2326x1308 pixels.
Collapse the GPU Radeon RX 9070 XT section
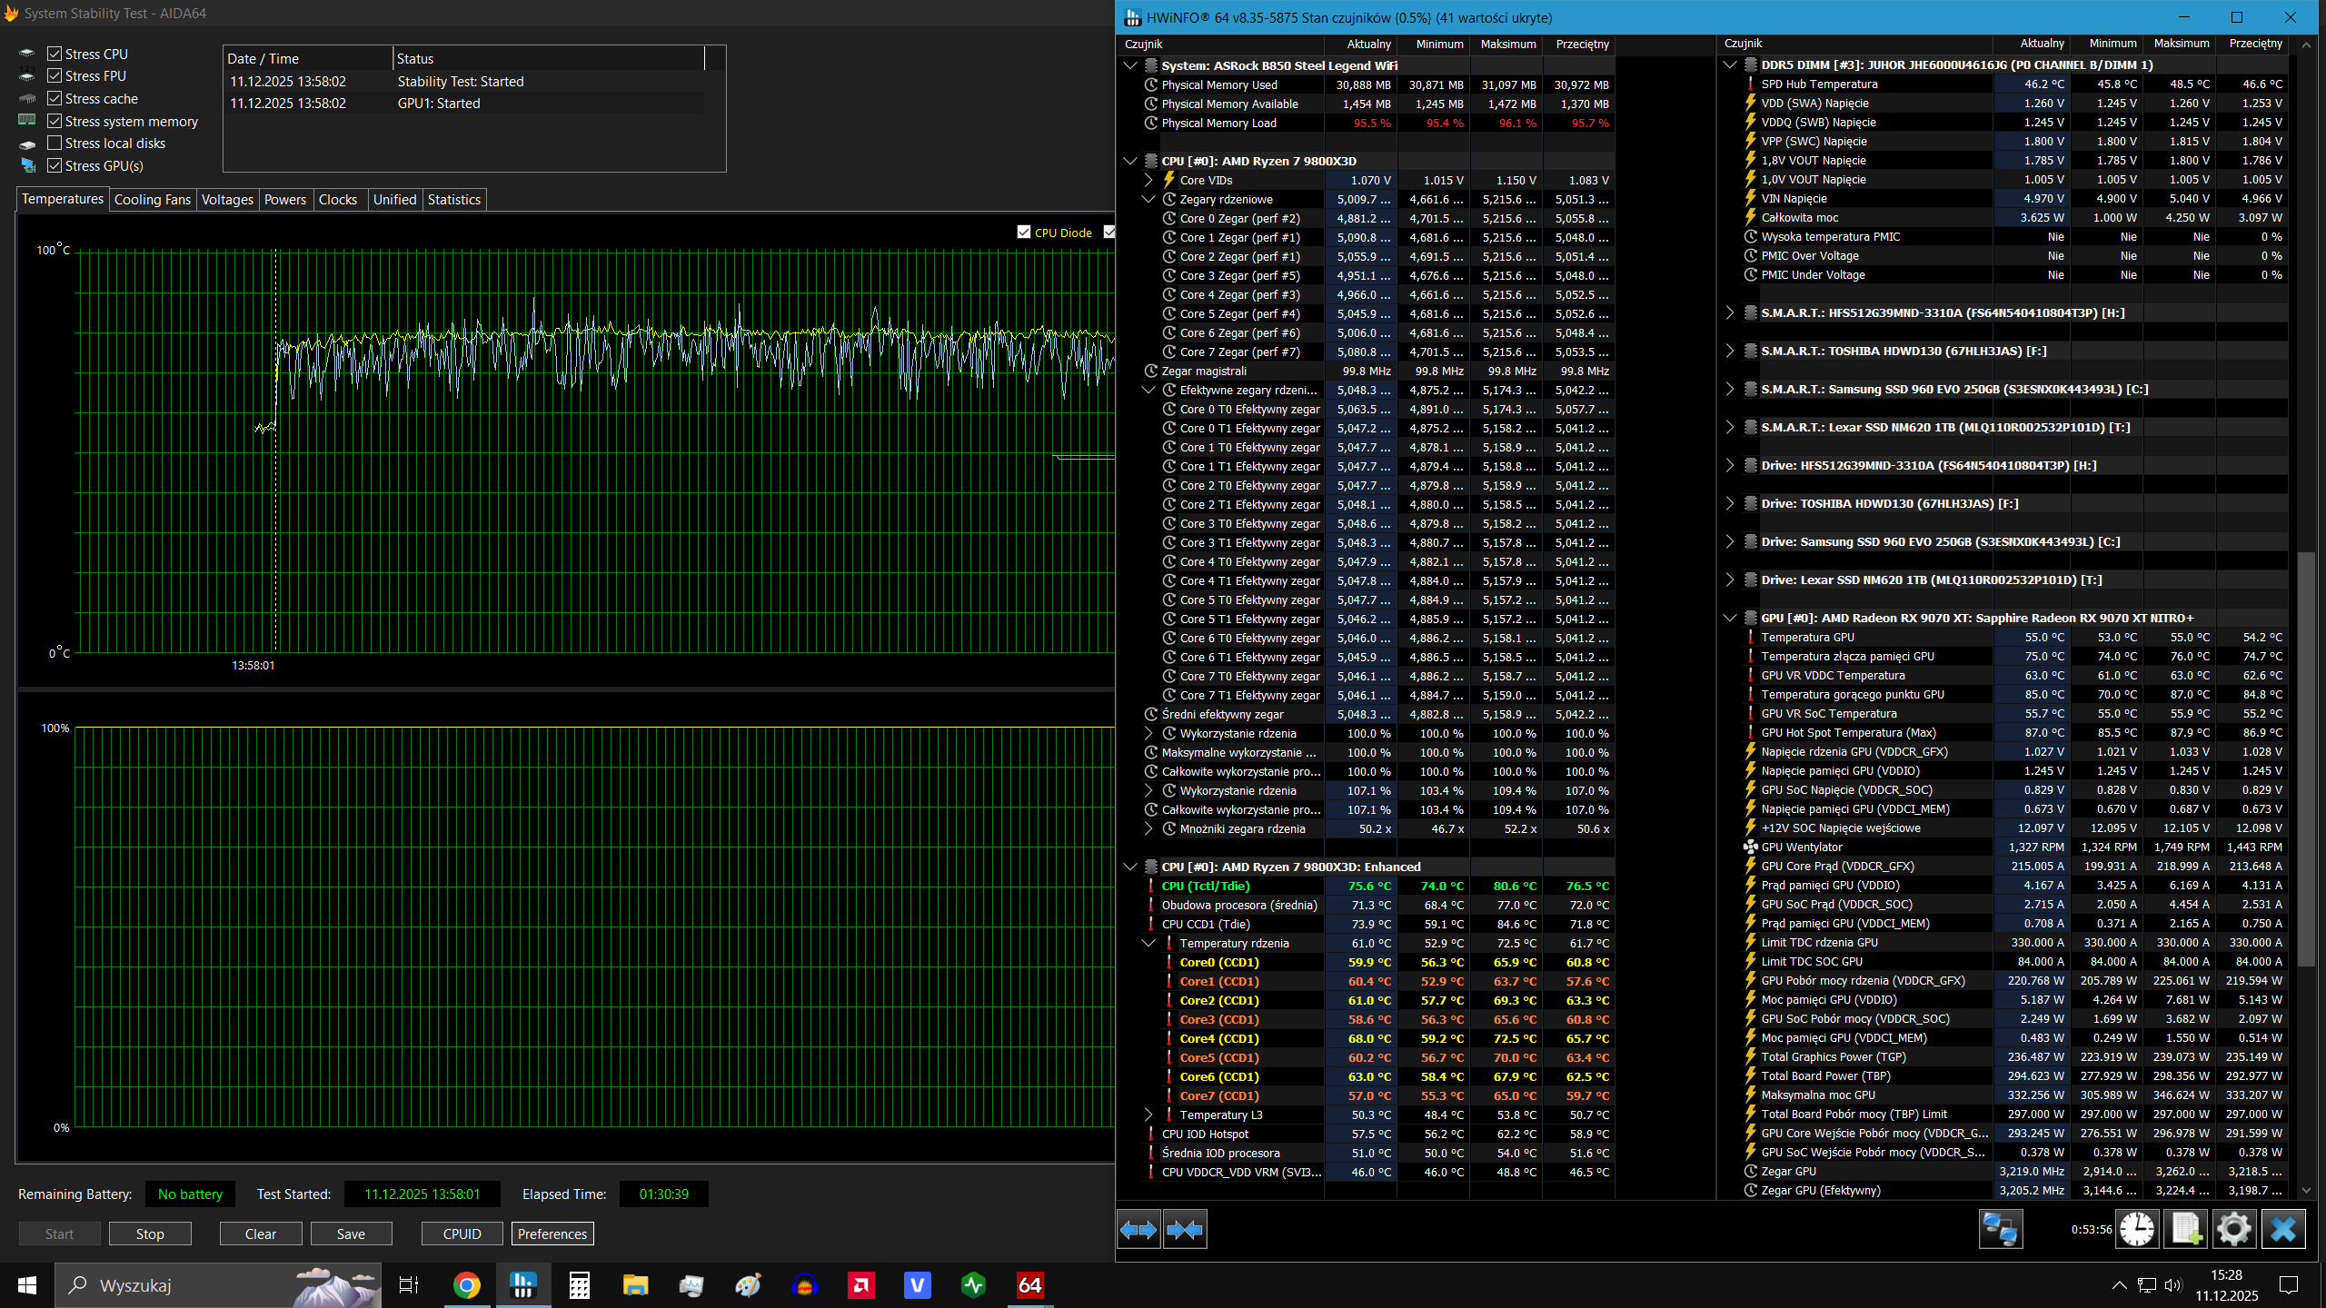point(1730,619)
